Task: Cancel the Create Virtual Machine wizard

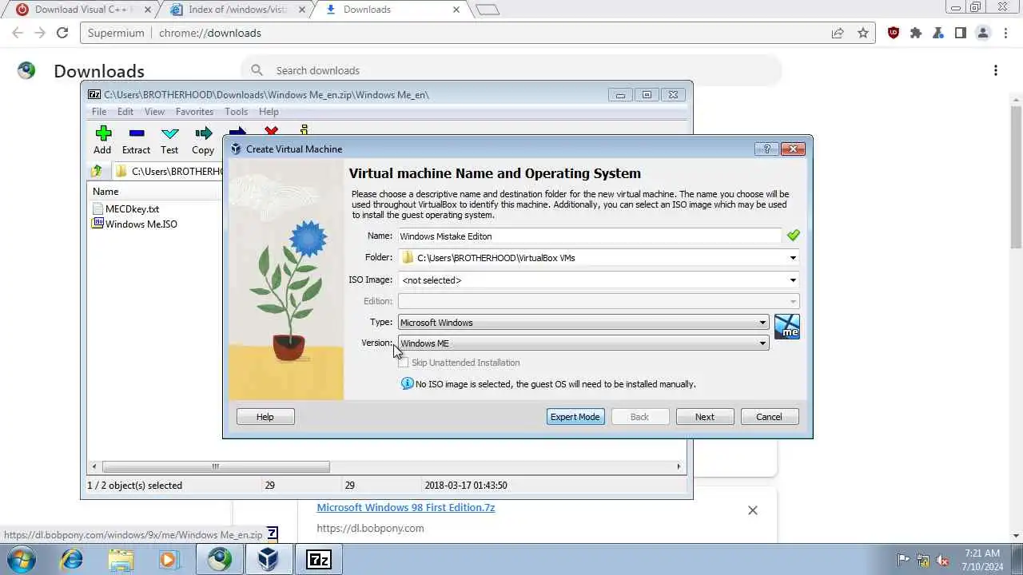Action: [770, 417]
